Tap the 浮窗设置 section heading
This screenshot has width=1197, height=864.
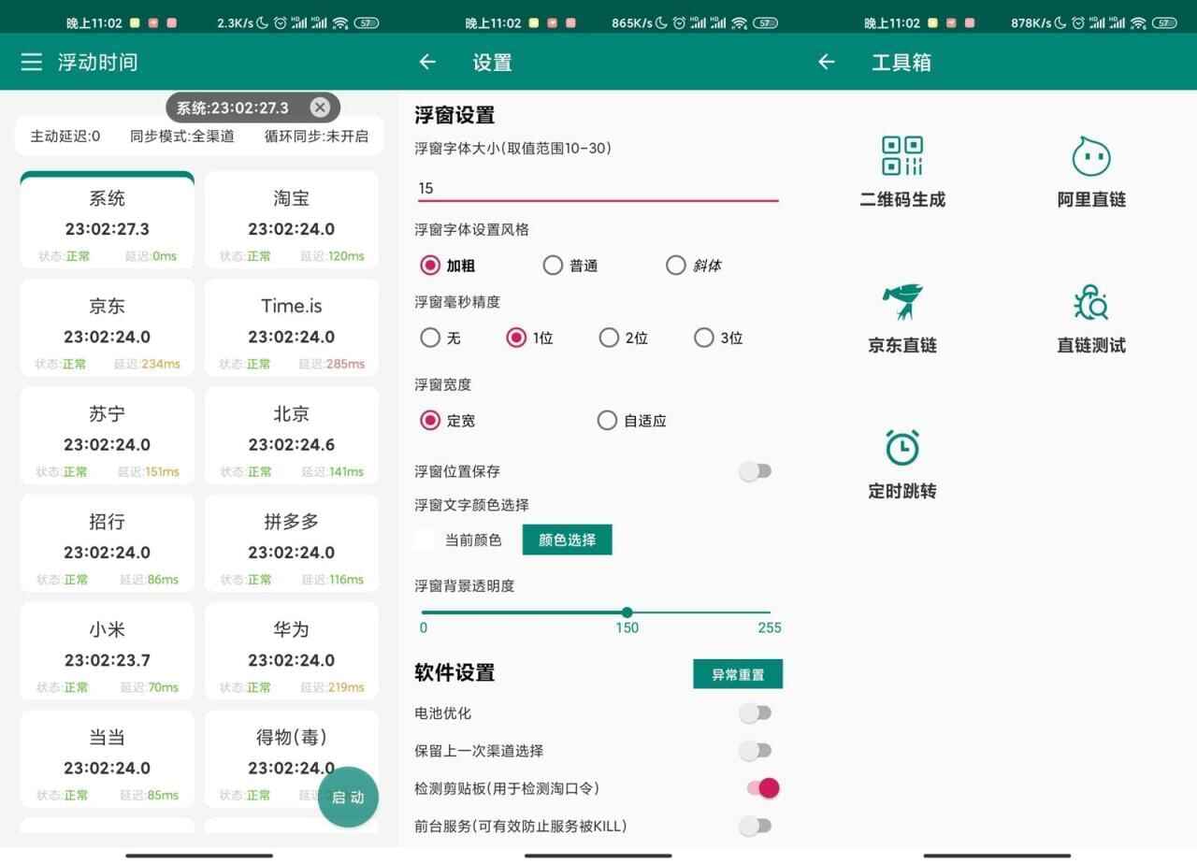coord(454,115)
